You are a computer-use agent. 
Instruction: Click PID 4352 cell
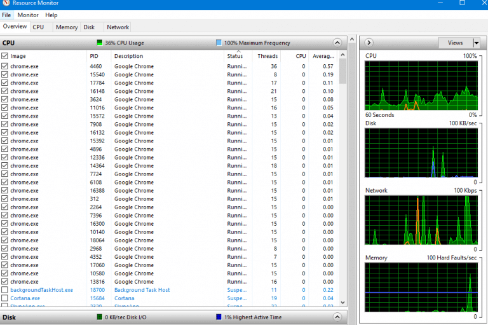click(96, 257)
